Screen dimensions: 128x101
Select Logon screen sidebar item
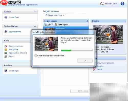coord(15,32)
